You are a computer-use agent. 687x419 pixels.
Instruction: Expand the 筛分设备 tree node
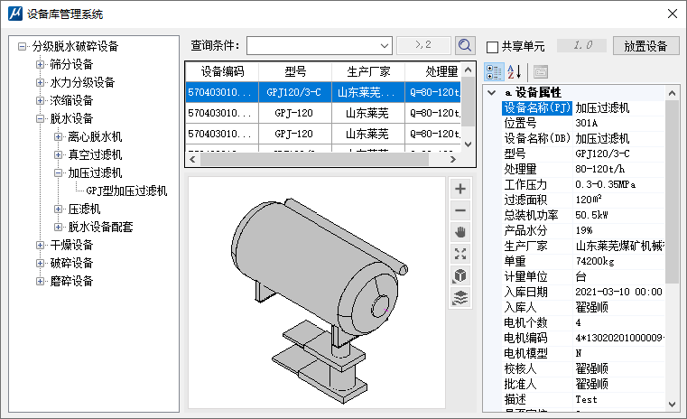point(40,64)
